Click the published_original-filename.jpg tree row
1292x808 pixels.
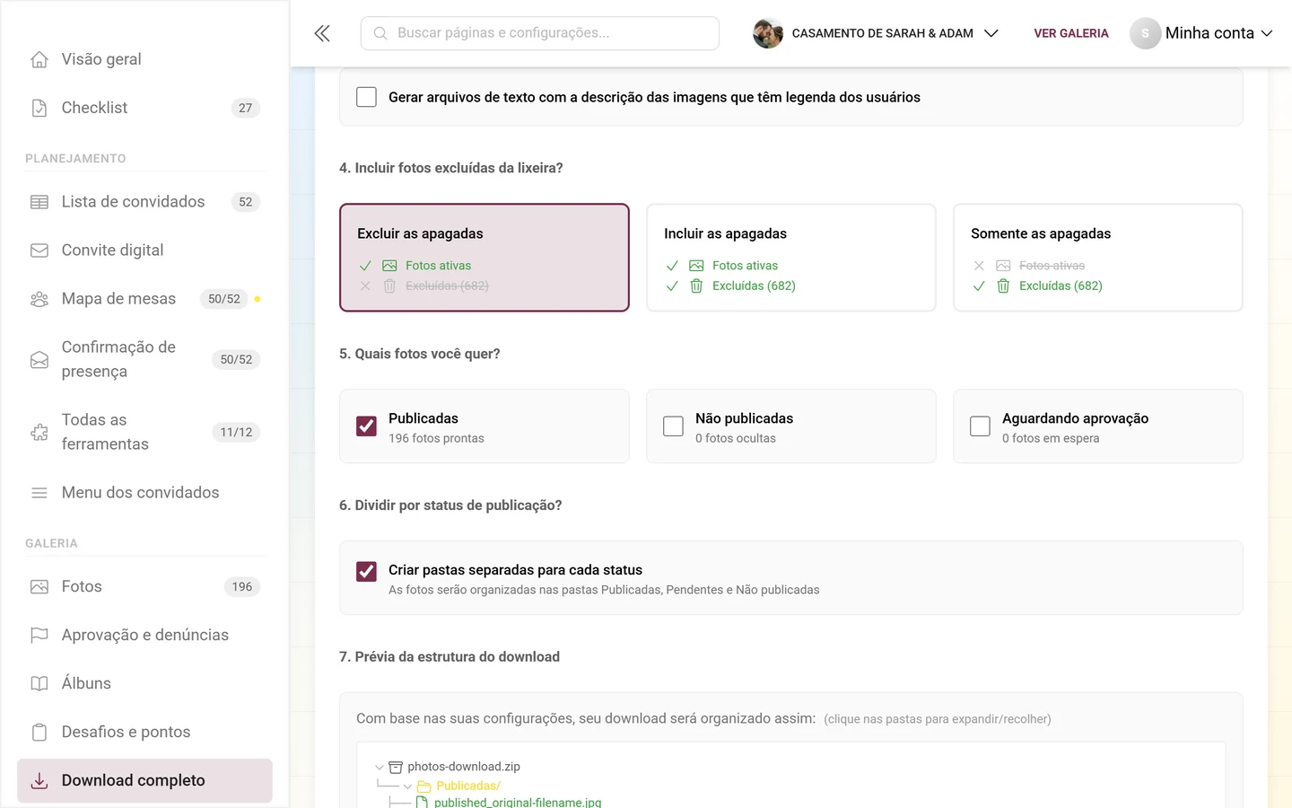click(508, 802)
